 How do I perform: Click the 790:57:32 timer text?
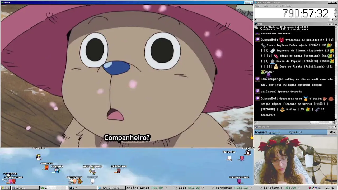tap(305, 13)
